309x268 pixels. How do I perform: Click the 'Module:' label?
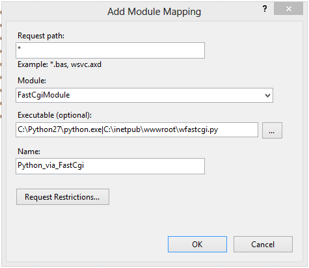tap(32, 81)
